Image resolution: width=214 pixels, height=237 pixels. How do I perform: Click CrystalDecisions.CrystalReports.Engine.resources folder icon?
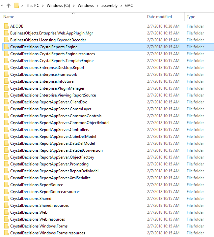(x=6, y=54)
